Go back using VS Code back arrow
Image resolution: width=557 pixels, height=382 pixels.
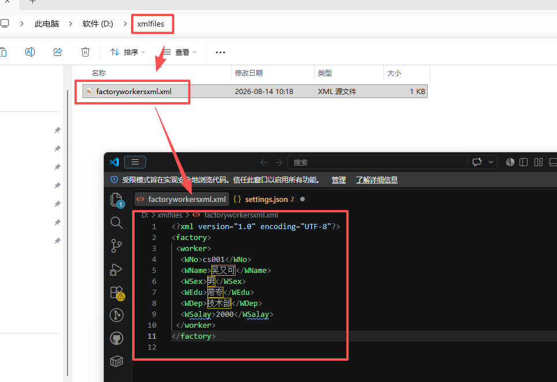click(x=264, y=162)
